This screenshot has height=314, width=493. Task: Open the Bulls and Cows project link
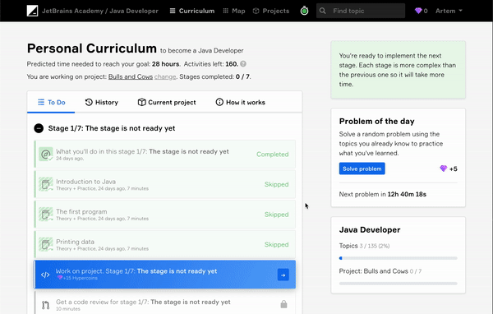click(131, 76)
